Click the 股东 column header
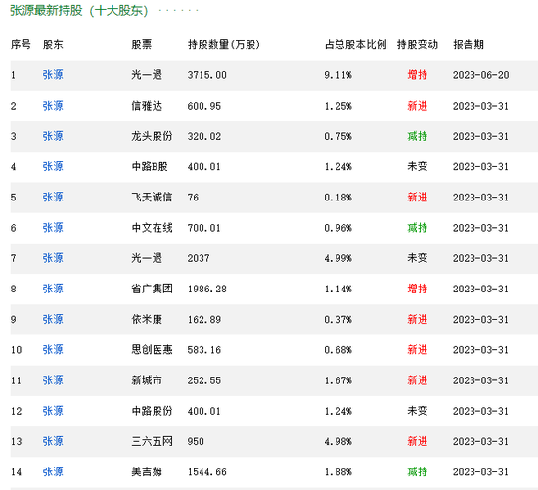Image resolution: width=538 pixels, height=490 pixels. click(53, 45)
